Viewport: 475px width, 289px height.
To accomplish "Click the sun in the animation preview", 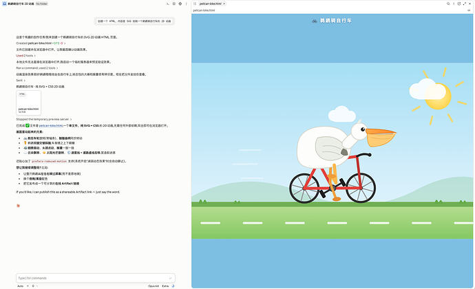I will (x=438, y=96).
